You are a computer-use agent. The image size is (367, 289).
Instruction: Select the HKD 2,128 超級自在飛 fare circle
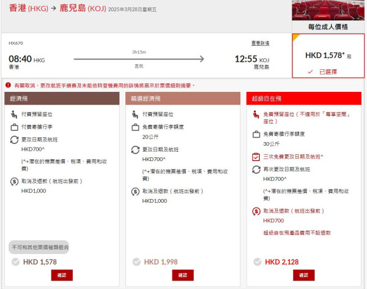tap(258, 262)
